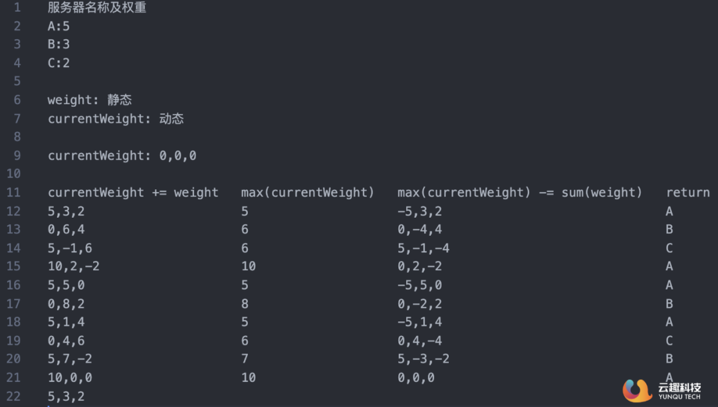Click line number 1 in the gutter
This screenshot has width=718, height=407.
coord(17,8)
